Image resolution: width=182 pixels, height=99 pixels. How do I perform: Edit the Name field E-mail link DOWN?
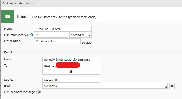(63, 29)
